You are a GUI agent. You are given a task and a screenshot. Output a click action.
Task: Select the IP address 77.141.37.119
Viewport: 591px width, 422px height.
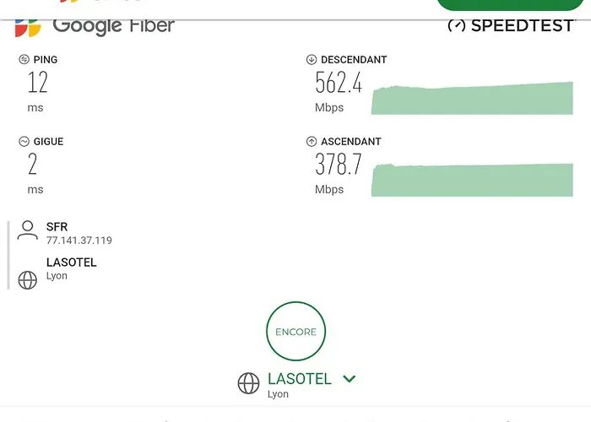79,241
